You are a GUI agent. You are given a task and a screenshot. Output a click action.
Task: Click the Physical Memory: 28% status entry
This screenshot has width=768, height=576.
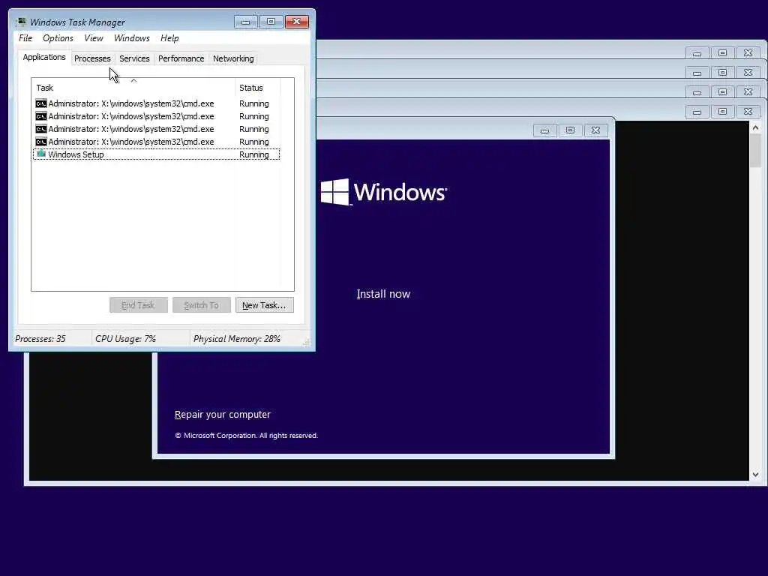pyautogui.click(x=236, y=339)
